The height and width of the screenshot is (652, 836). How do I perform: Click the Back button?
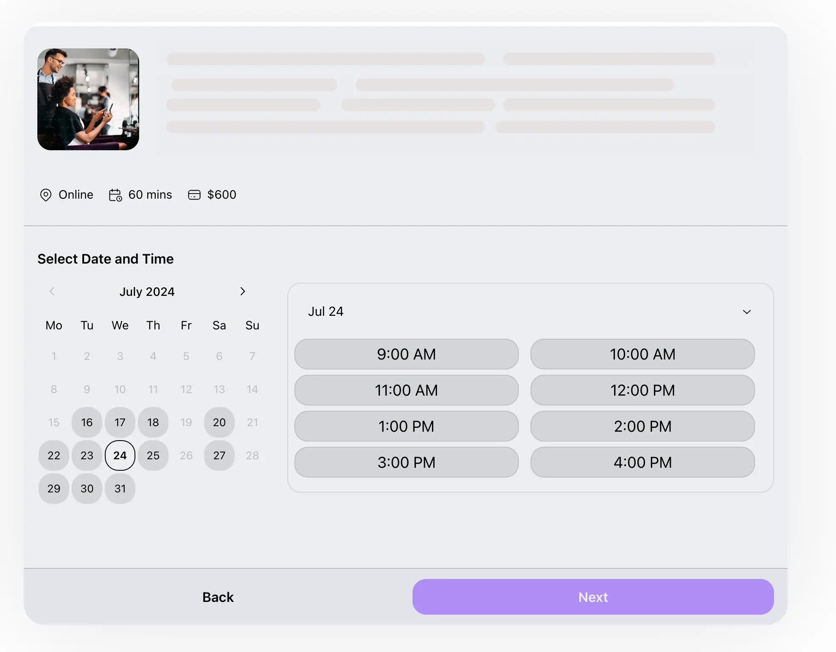(218, 597)
